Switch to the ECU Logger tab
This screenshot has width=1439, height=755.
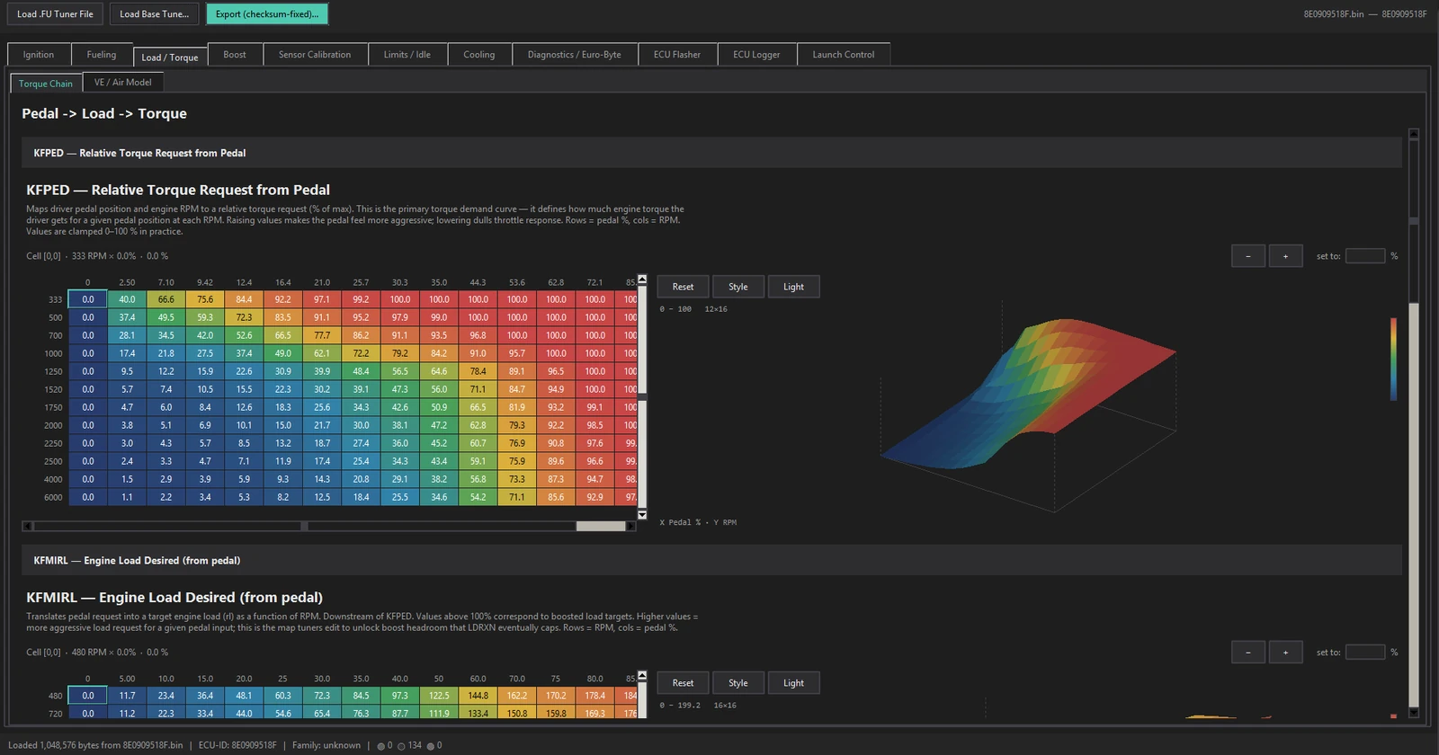point(756,55)
